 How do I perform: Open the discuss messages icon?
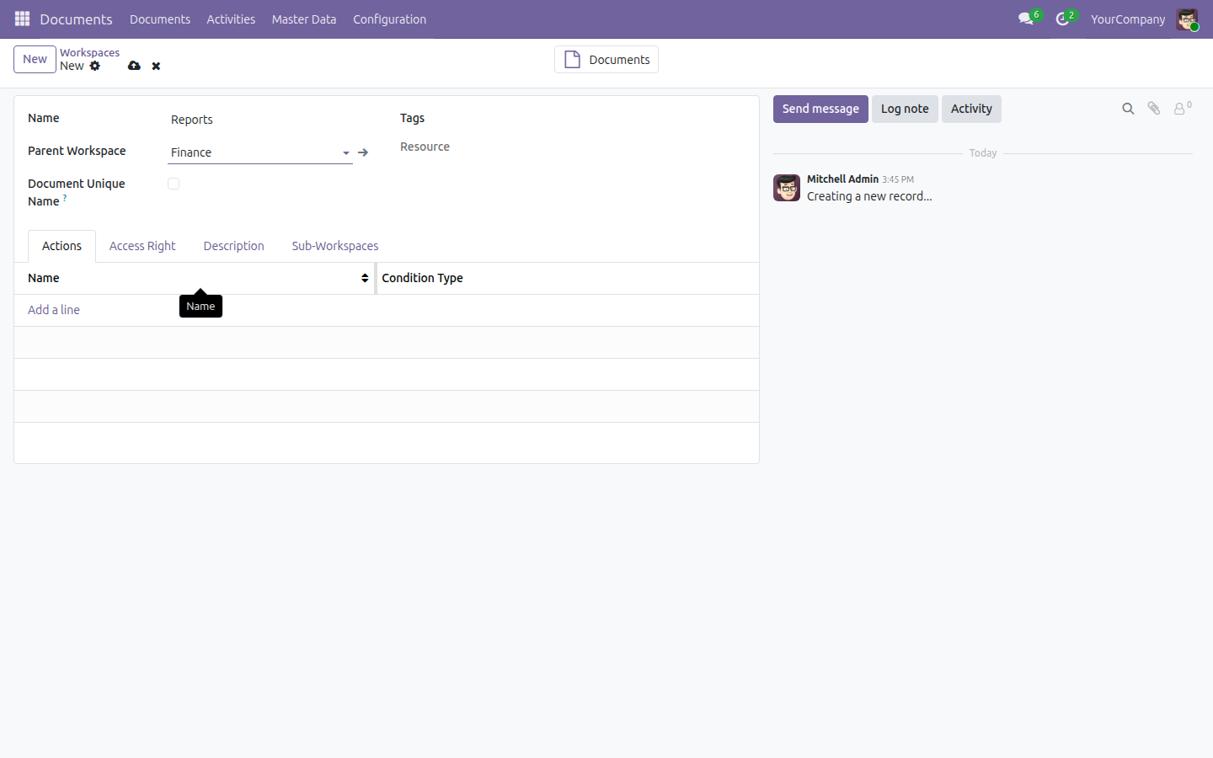pyautogui.click(x=1026, y=19)
